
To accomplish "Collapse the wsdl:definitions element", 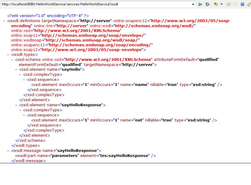I will click(4, 21).
